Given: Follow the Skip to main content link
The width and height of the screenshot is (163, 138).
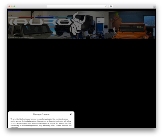Looking at the screenshot, I should coord(14,10).
